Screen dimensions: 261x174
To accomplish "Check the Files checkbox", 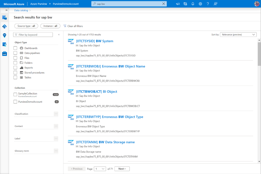I will tap(15, 58).
